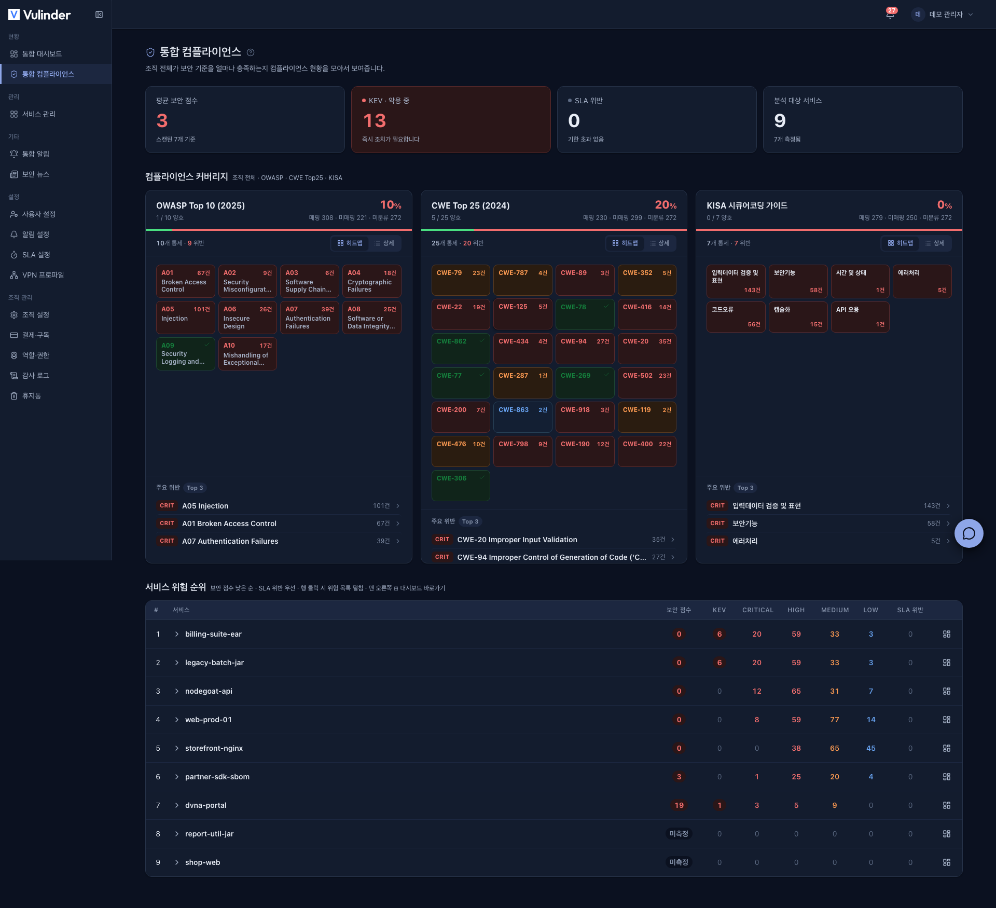Open 통합 알림 sidebar item

[x=56, y=154]
